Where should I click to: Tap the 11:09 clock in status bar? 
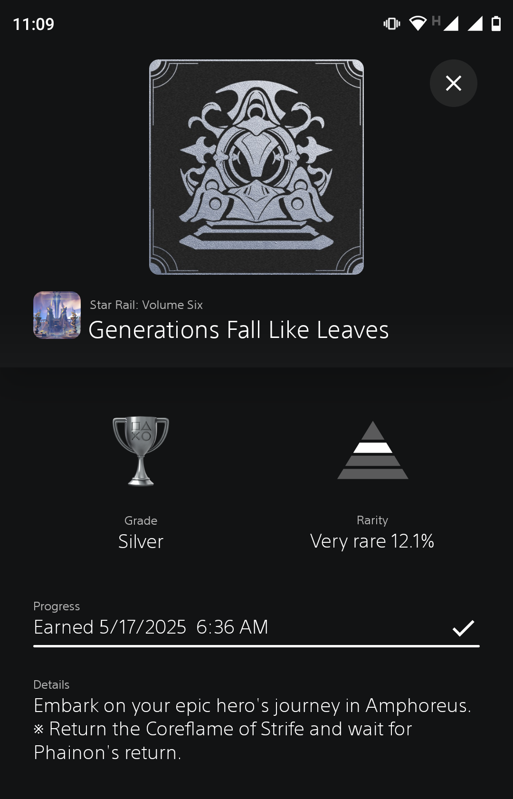coord(33,24)
